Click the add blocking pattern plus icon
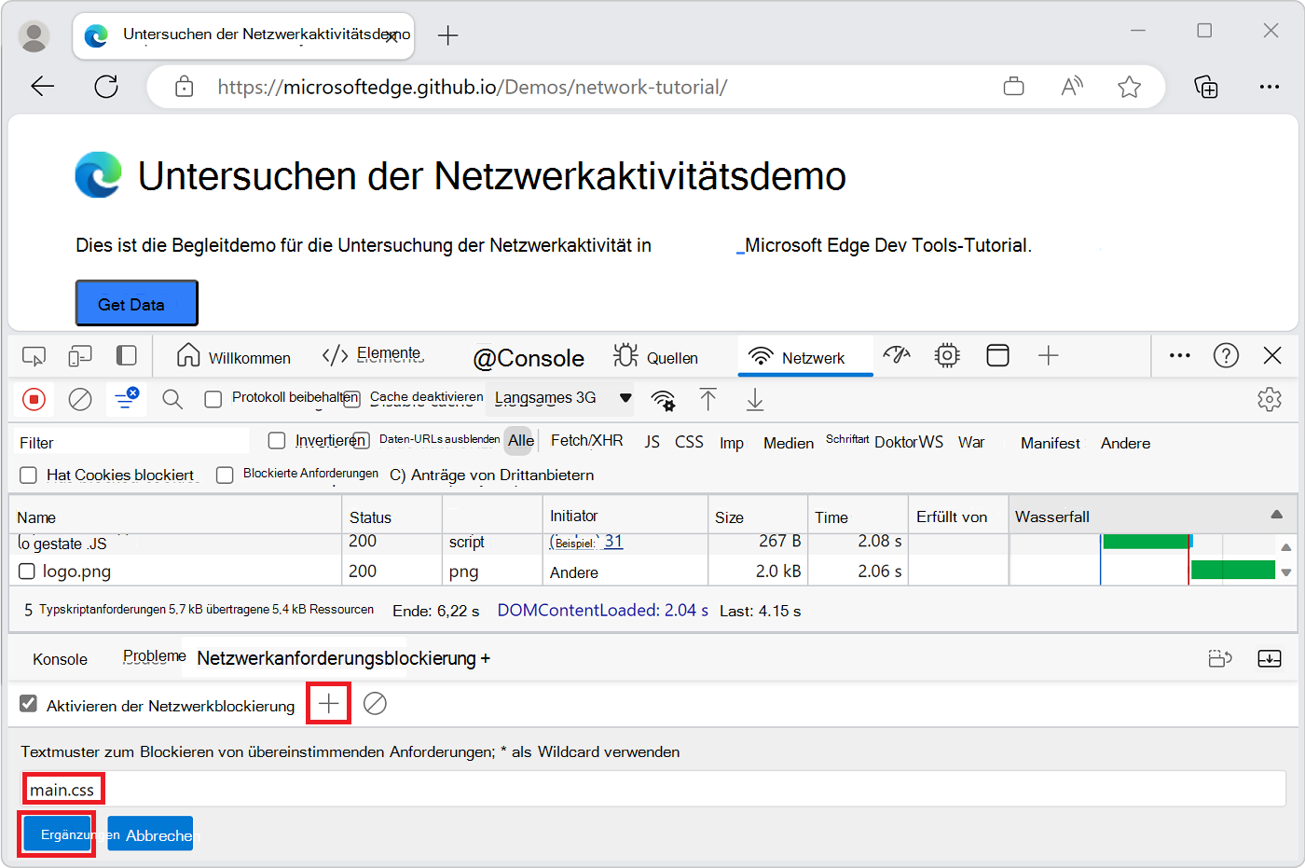Image resolution: width=1305 pixels, height=868 pixels. (328, 704)
